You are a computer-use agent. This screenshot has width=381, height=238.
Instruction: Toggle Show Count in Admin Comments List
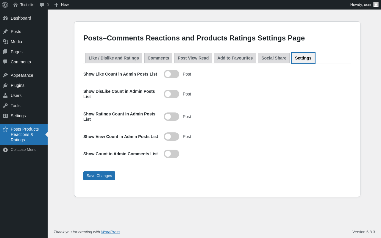[171, 154]
